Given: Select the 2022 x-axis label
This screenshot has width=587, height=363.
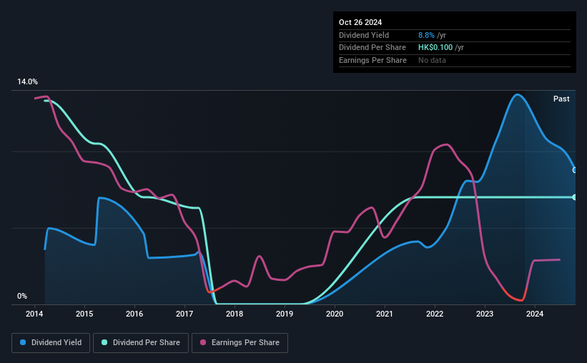Looking at the screenshot, I should [x=435, y=314].
